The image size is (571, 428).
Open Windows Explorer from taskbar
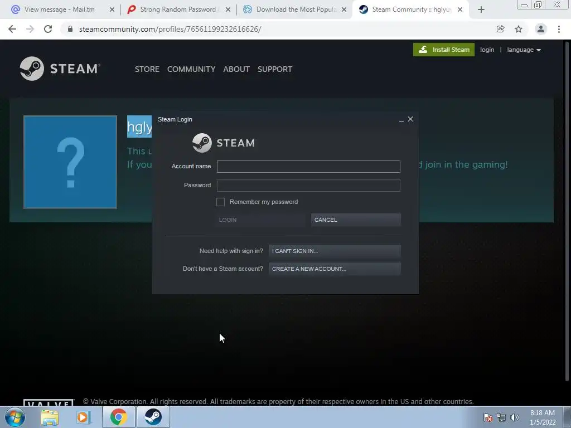click(x=50, y=417)
